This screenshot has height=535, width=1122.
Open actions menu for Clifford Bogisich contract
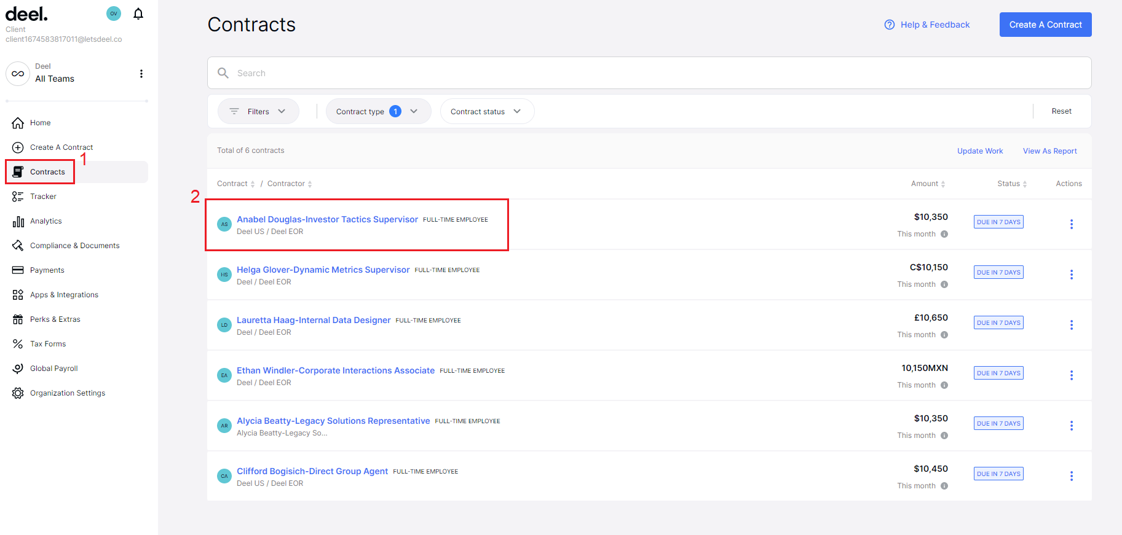tap(1072, 476)
